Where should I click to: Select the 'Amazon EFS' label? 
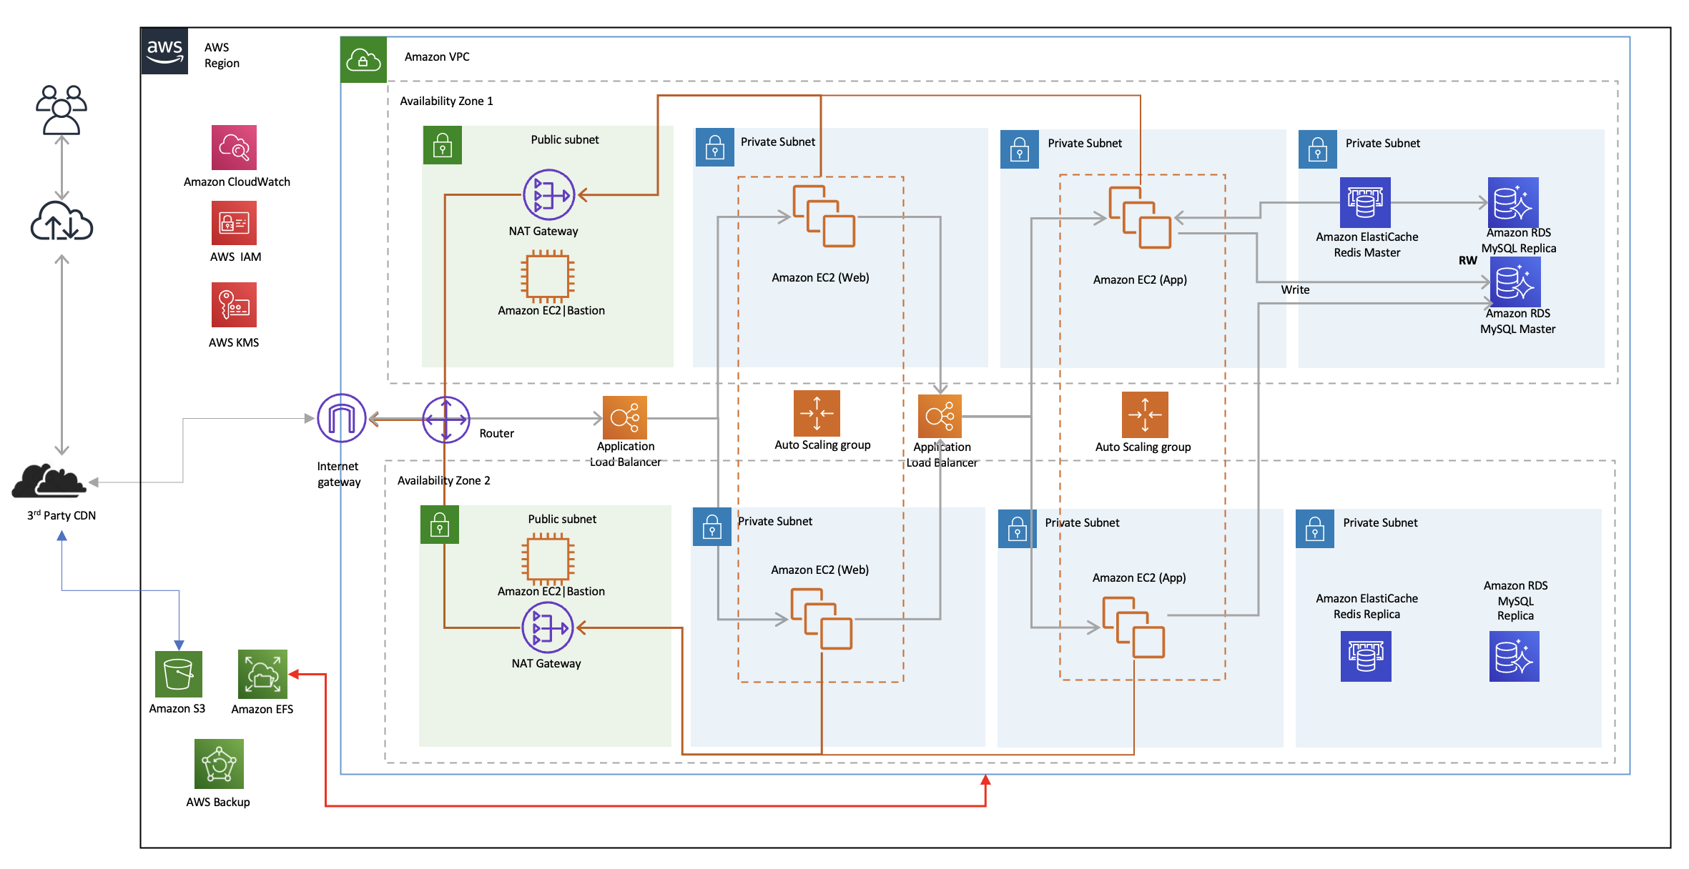click(x=262, y=709)
